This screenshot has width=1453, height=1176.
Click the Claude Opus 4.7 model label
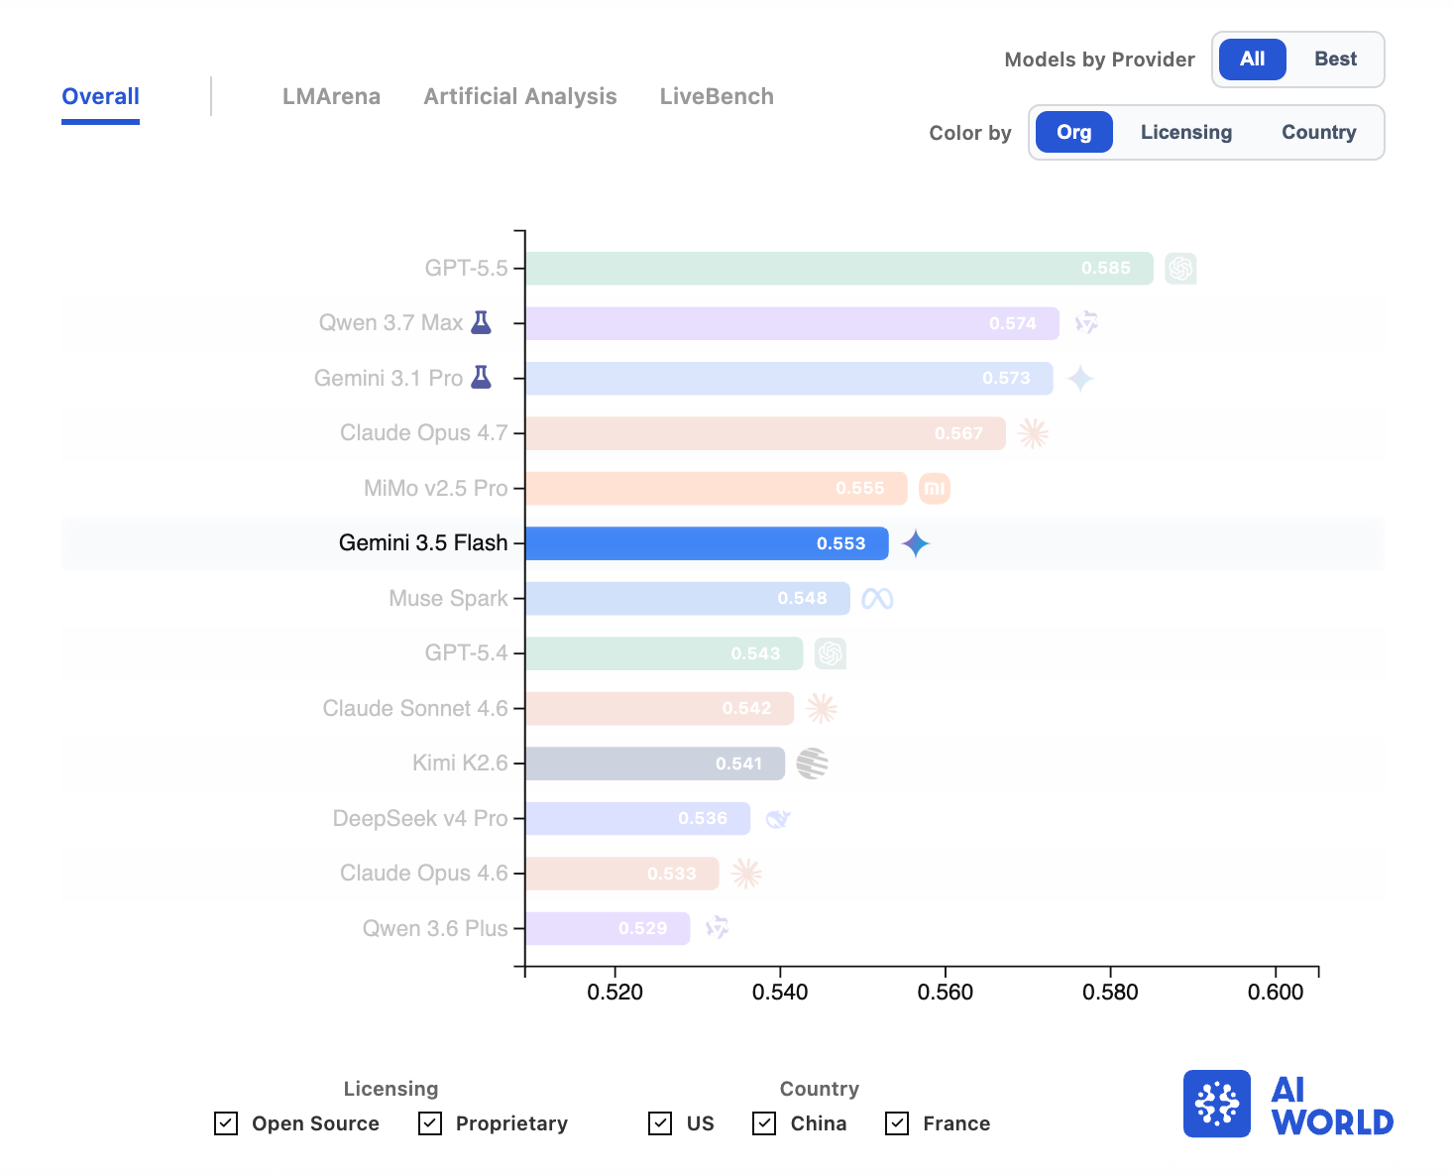click(x=424, y=433)
